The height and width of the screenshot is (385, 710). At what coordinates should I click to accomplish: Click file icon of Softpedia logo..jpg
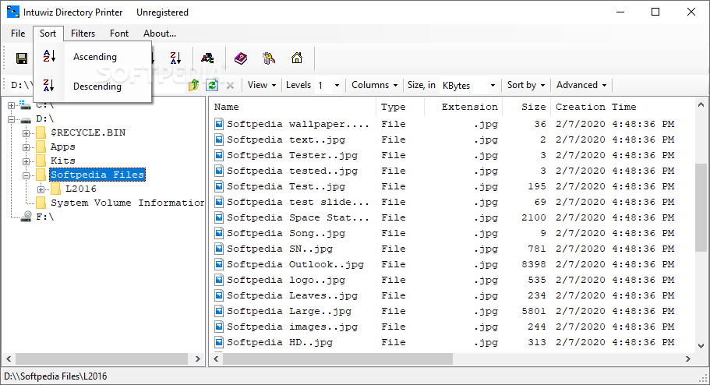tap(219, 280)
